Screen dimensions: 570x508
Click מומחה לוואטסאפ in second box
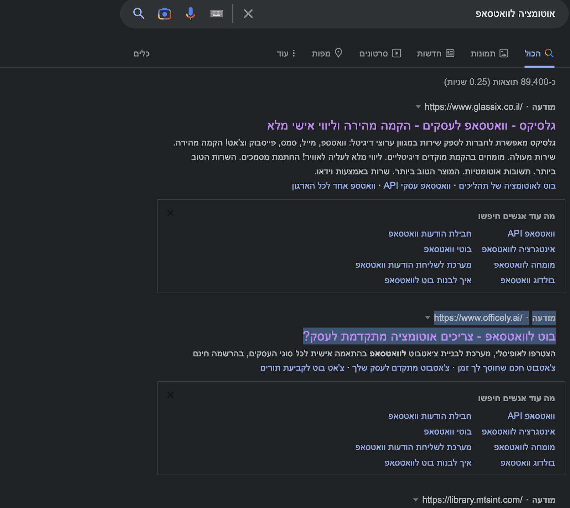tap(524, 447)
